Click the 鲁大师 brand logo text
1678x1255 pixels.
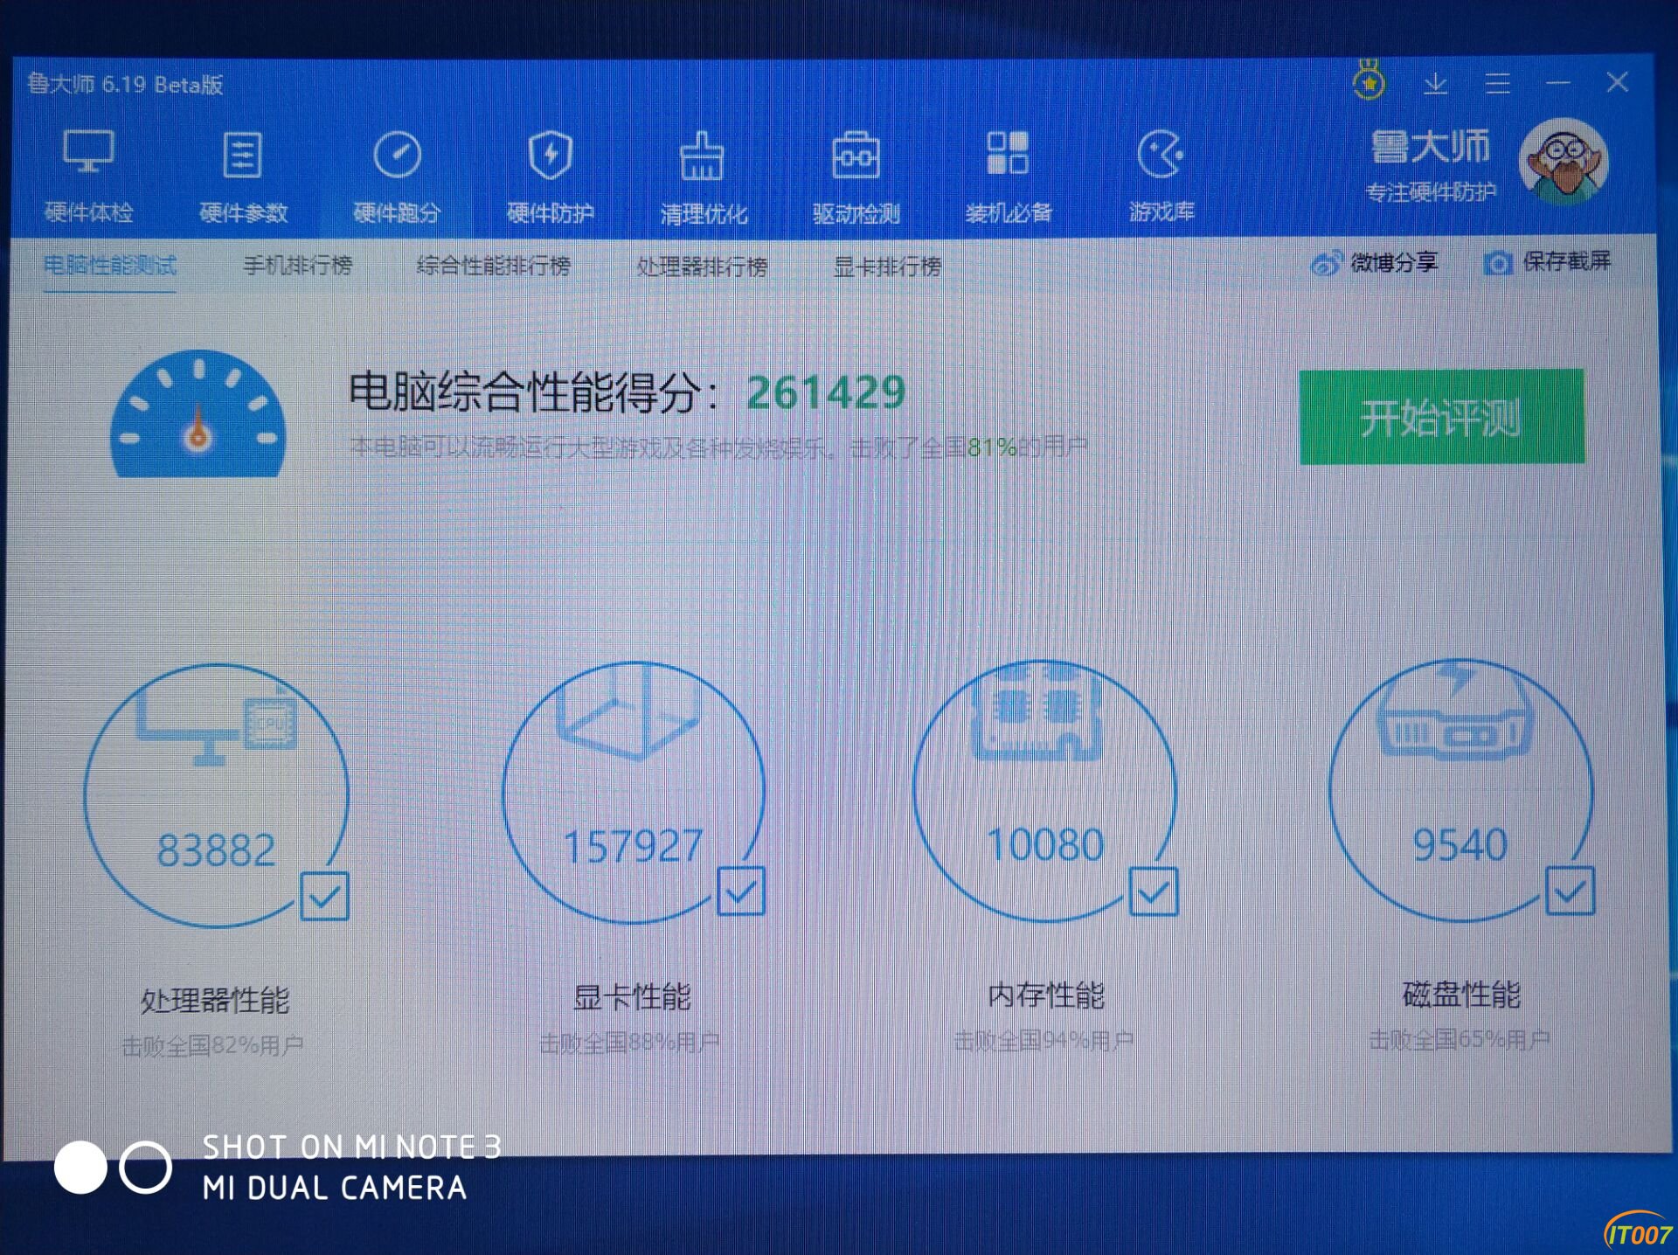coord(1430,147)
